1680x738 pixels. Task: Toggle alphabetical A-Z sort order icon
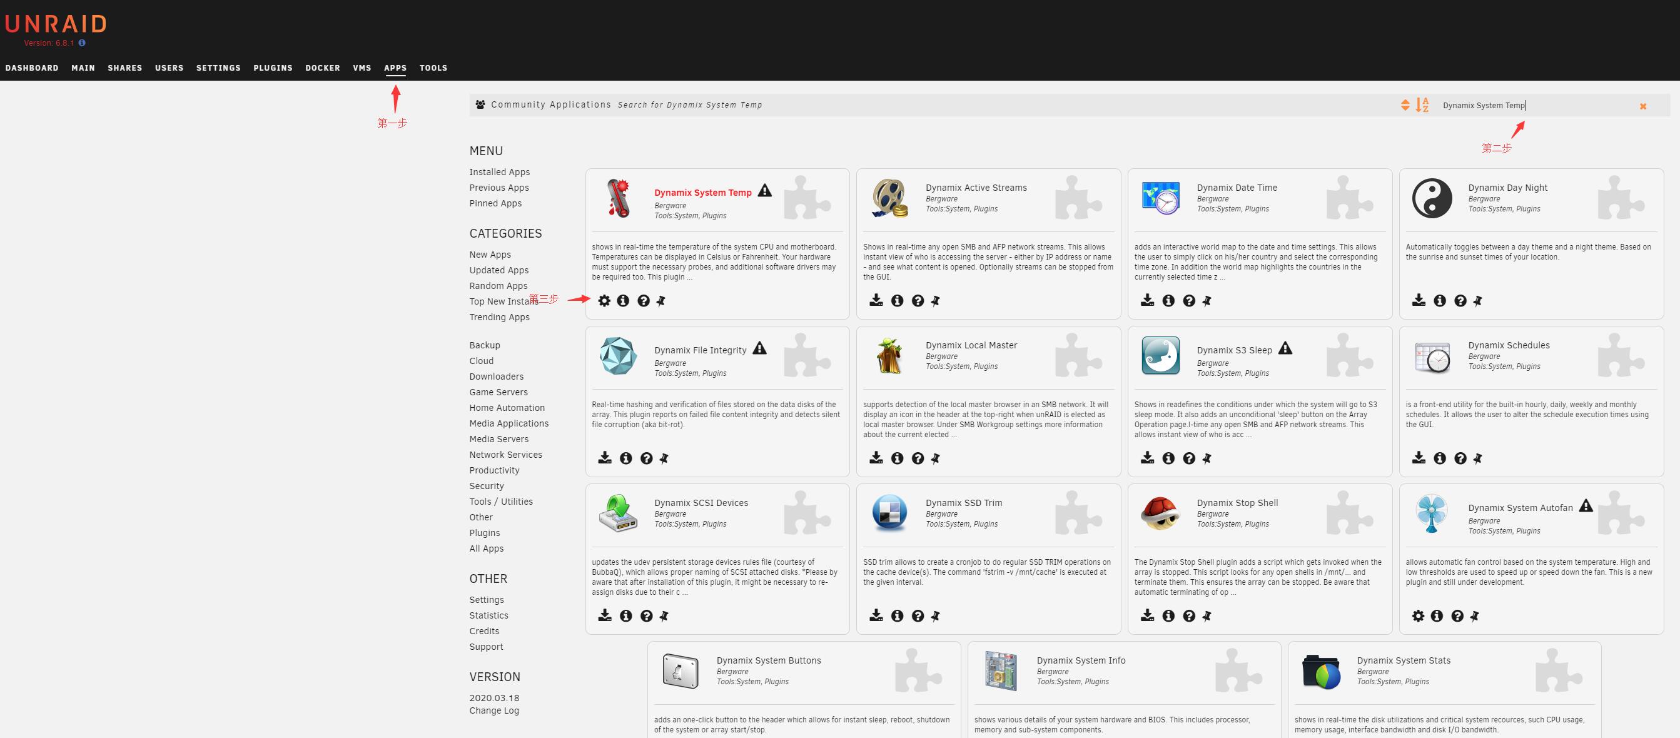pyautogui.click(x=1422, y=104)
